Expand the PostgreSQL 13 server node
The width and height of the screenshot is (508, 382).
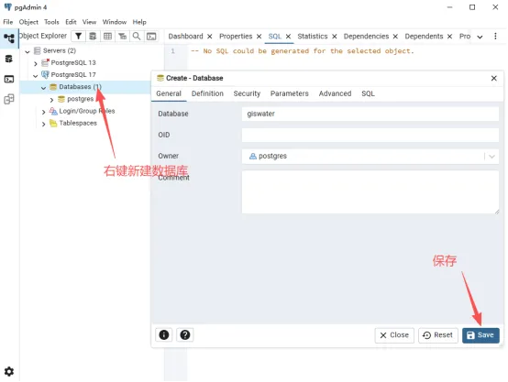point(36,63)
